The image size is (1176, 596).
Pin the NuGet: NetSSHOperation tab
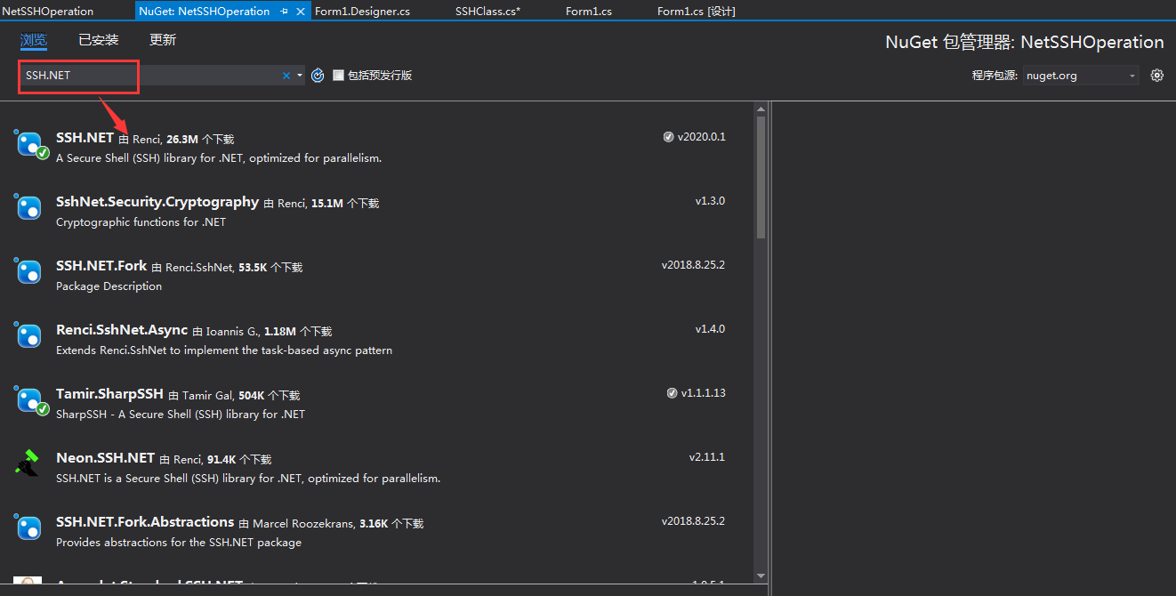(x=284, y=12)
